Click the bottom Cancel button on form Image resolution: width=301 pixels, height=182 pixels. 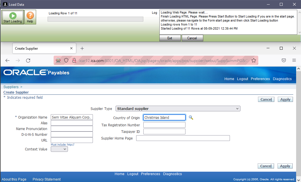(266, 166)
